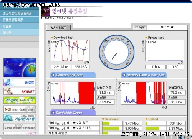Click the earth and comet banner image
The image size is (192, 139).
point(20,68)
